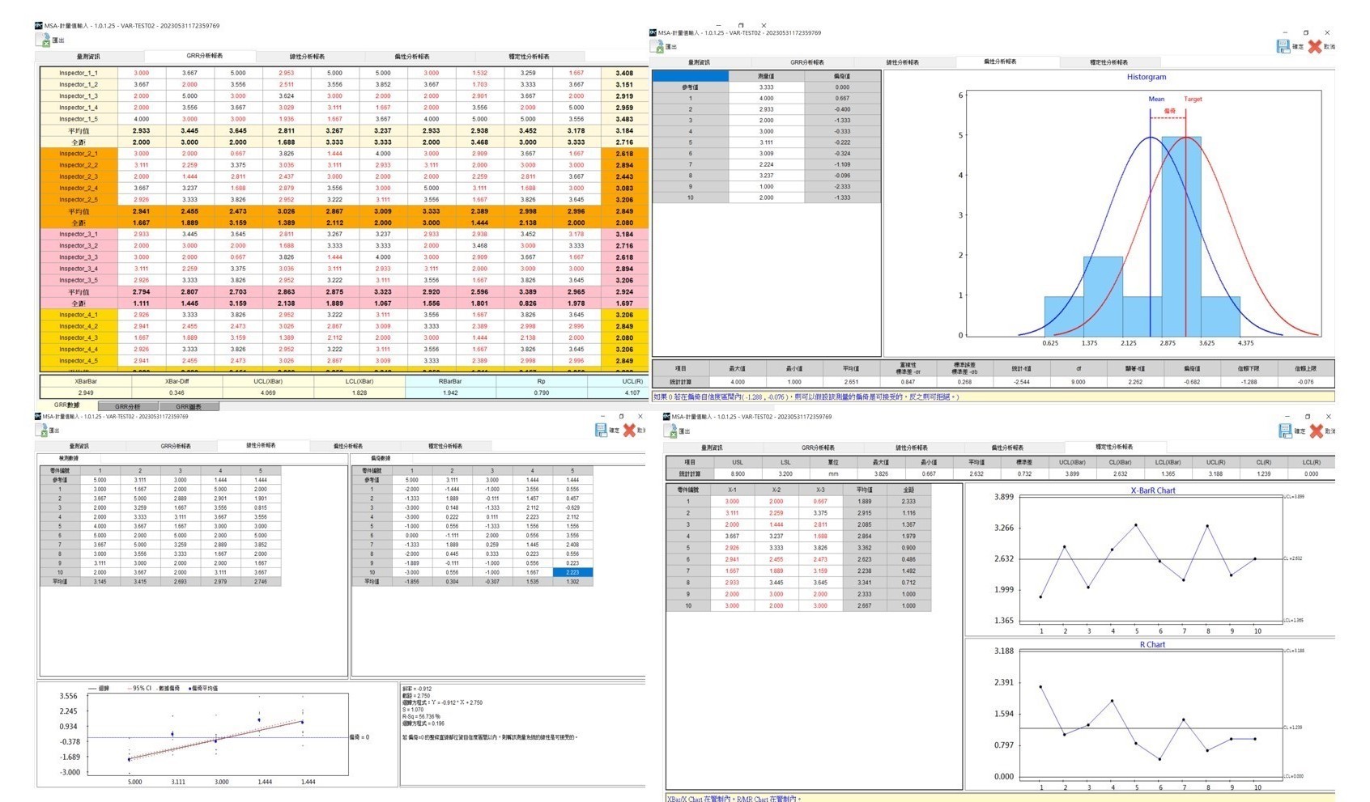Open 穩定性分析報表 tab in the histogram window
This screenshot has height=802, width=1370.
pos(1108,62)
